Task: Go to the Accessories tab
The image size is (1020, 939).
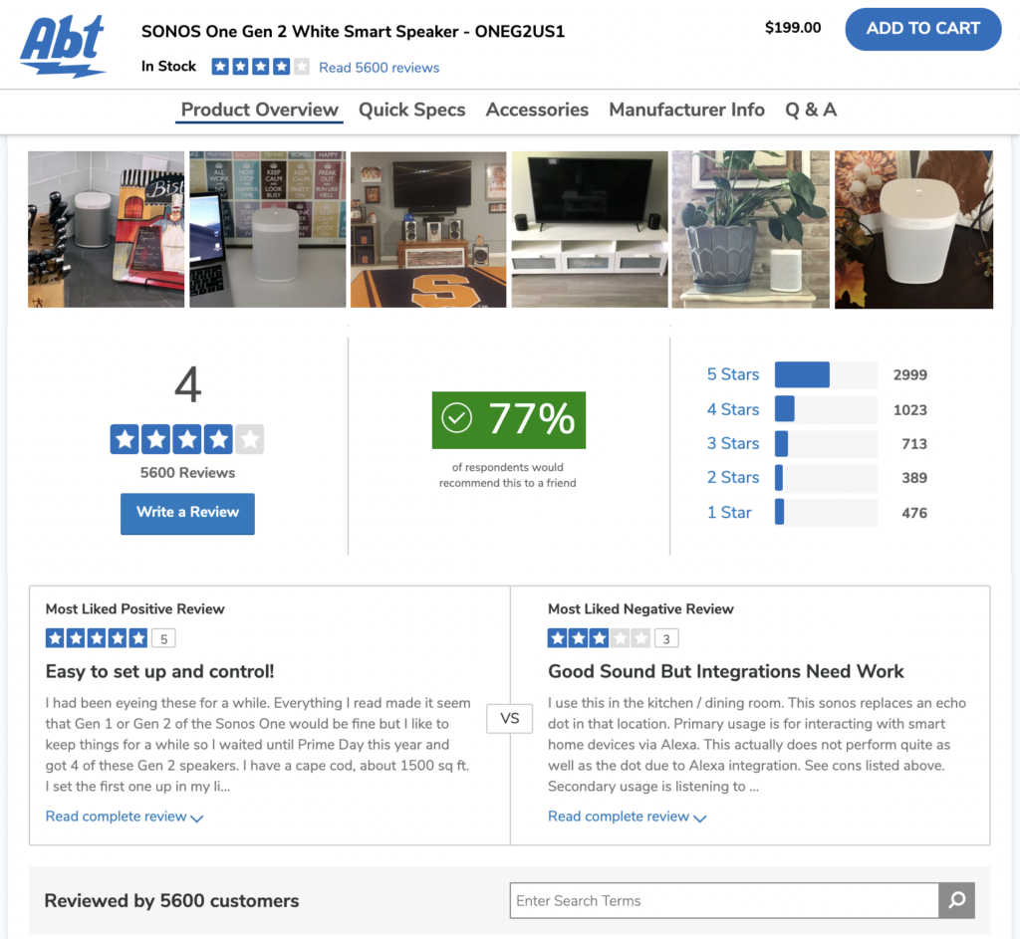Action: click(x=537, y=110)
